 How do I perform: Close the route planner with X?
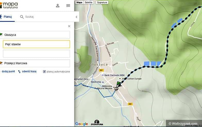(69, 26)
